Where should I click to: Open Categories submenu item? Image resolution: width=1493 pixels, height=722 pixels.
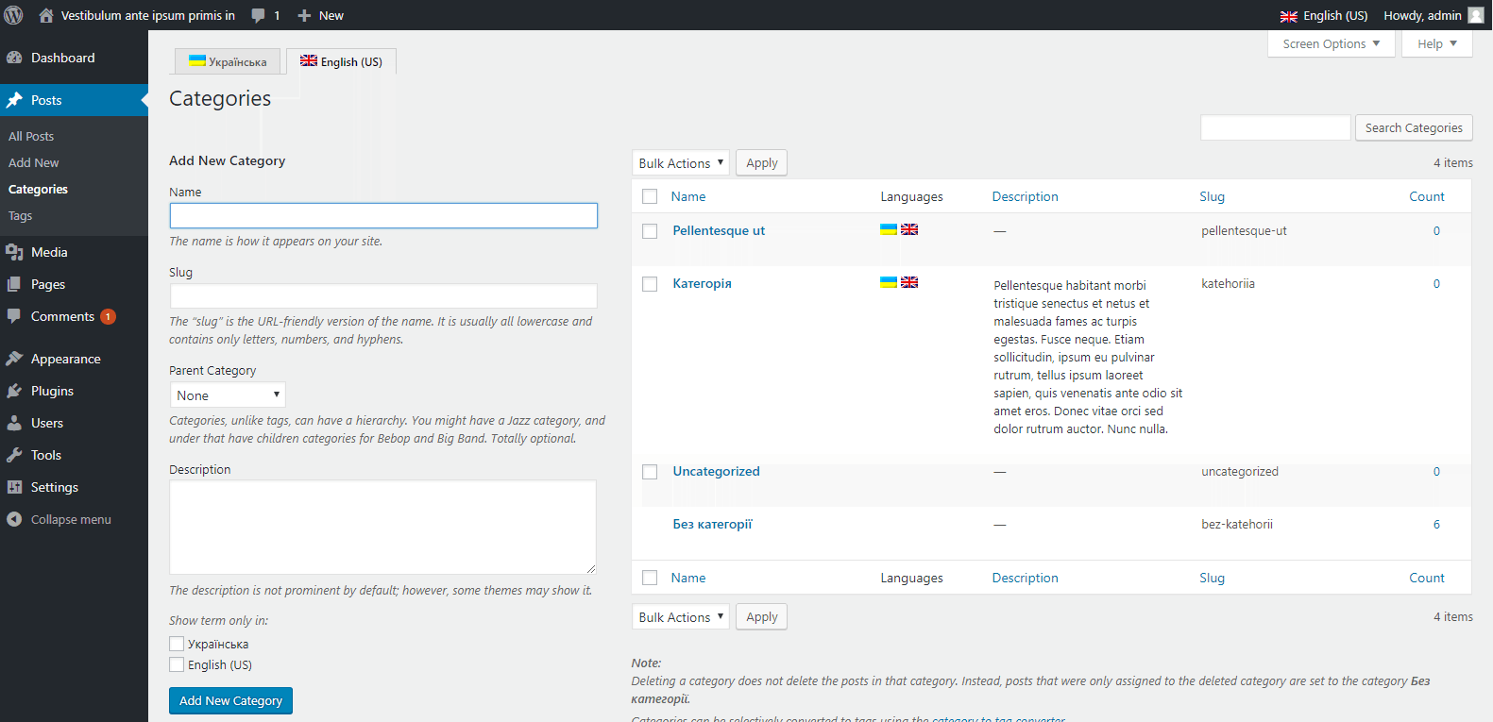pos(38,189)
